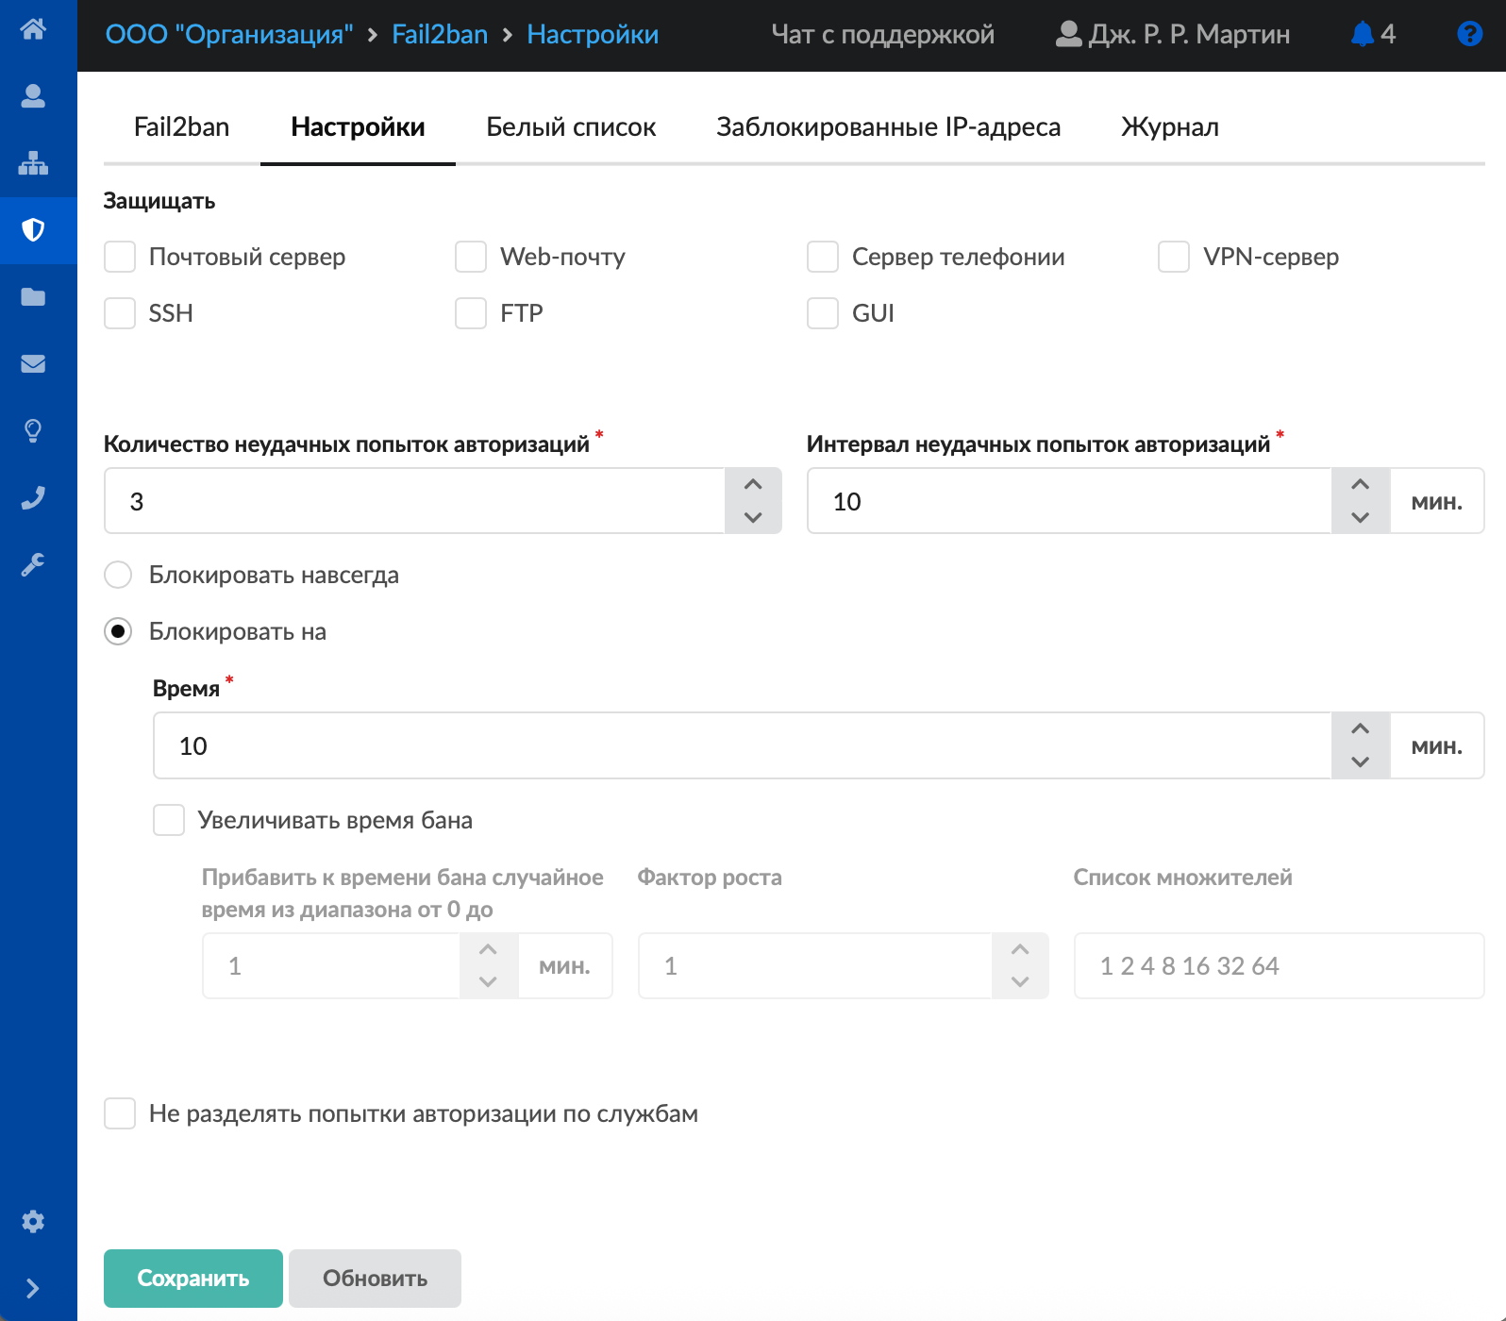
Task: Increase ban Время value
Action: tap(1361, 729)
